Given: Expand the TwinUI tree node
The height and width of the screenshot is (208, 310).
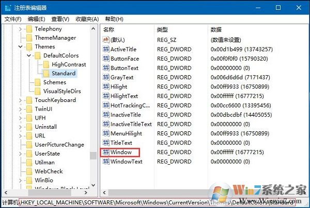Looking at the screenshot, I should 20,109.
